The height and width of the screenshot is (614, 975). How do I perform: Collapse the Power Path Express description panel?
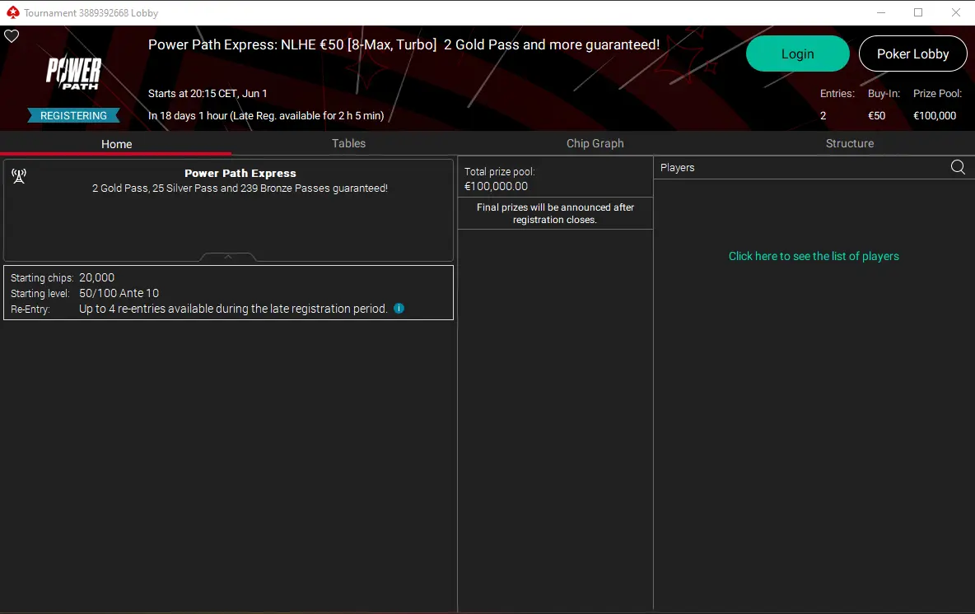coord(227,257)
